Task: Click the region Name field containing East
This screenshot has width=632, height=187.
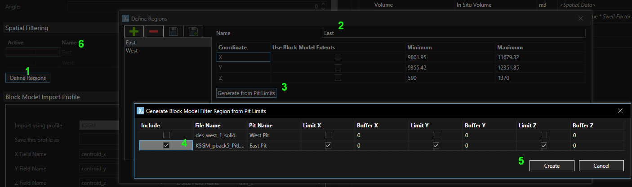Action: point(453,33)
